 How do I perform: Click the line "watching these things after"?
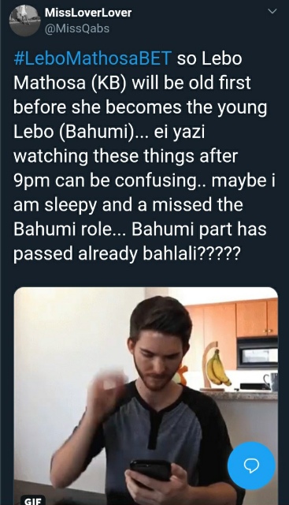125,156
